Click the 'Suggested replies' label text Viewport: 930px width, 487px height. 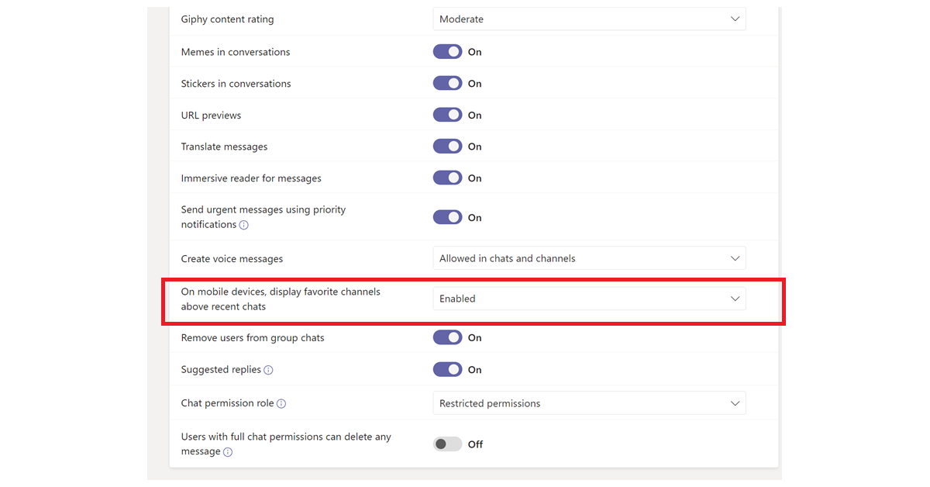pos(221,370)
